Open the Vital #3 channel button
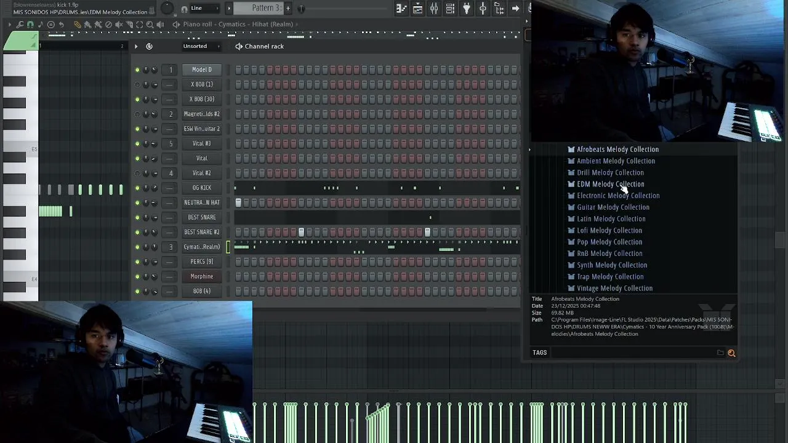 (201, 143)
